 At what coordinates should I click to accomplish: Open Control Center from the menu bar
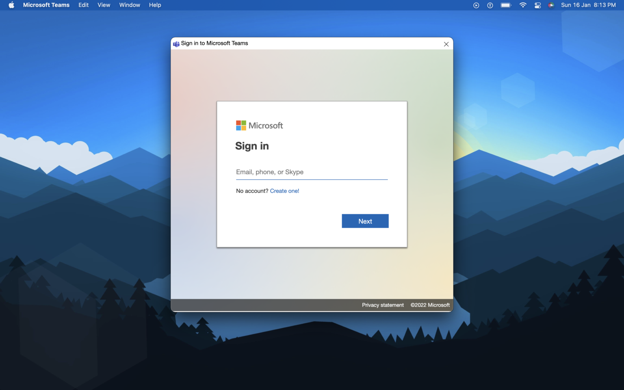point(537,5)
